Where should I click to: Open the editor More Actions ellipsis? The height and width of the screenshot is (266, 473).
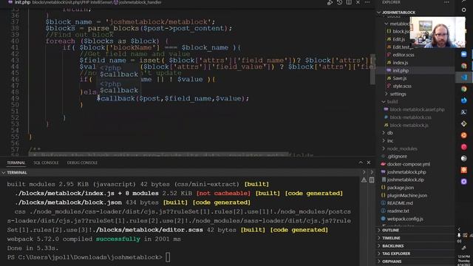367,2
